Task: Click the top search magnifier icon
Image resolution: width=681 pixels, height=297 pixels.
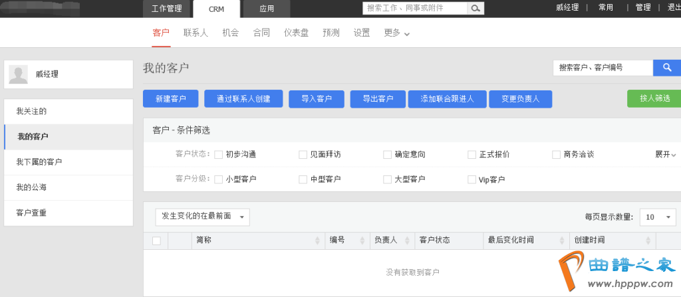Action: (476, 9)
